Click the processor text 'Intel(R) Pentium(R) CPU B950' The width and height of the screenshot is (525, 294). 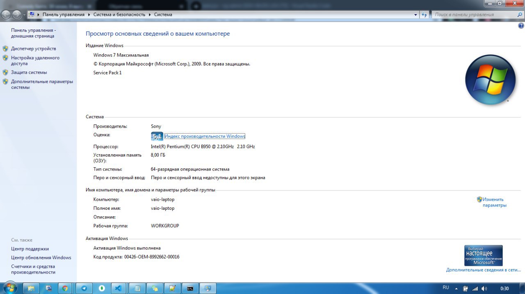(181, 146)
